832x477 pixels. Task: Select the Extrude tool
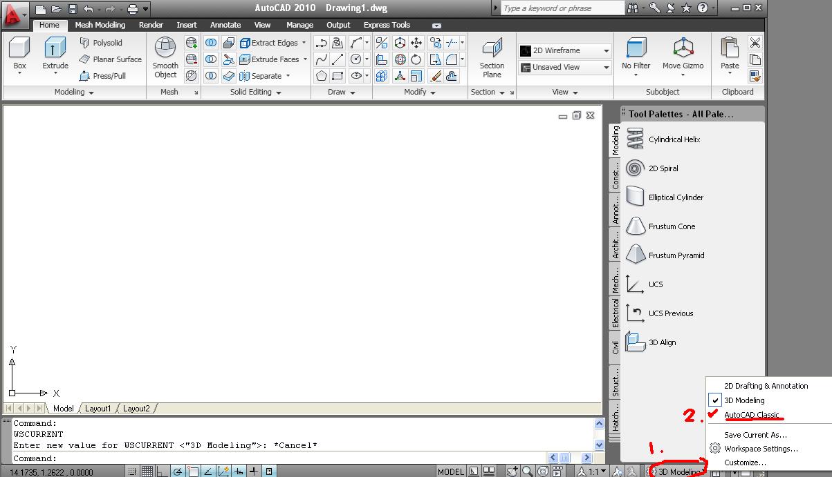pyautogui.click(x=55, y=55)
